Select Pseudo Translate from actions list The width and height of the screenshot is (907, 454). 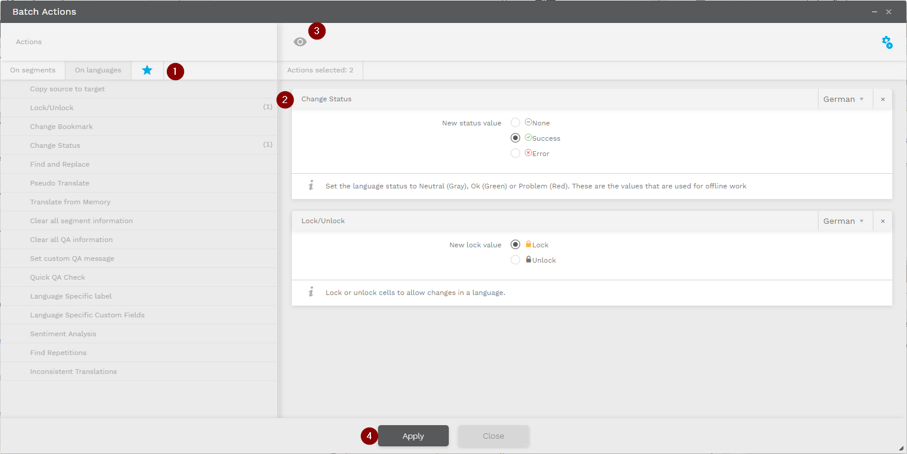(60, 183)
